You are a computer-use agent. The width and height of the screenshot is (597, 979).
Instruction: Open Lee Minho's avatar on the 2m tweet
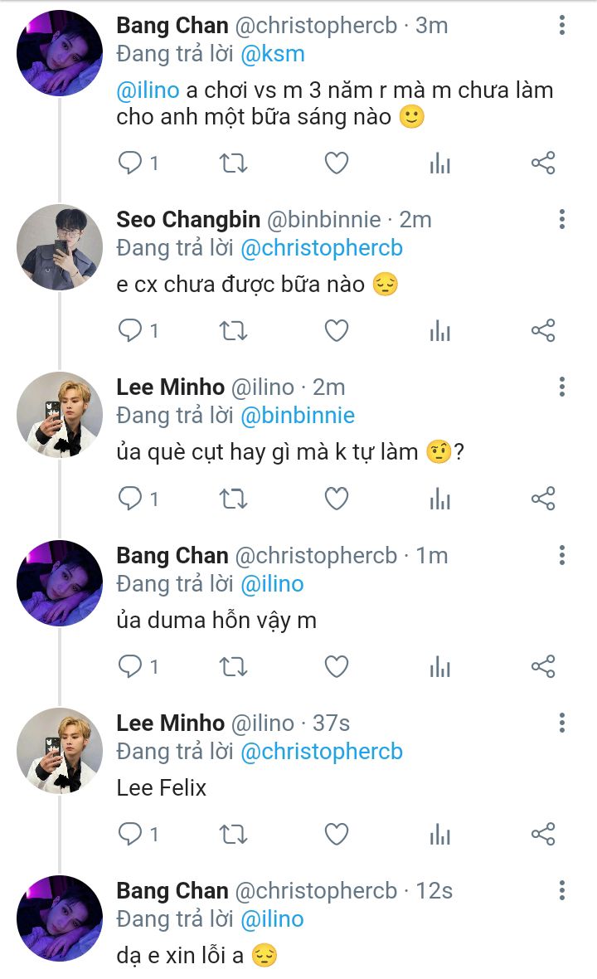point(59,415)
